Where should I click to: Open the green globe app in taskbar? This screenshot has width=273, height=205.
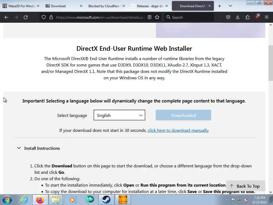click(x=90, y=200)
